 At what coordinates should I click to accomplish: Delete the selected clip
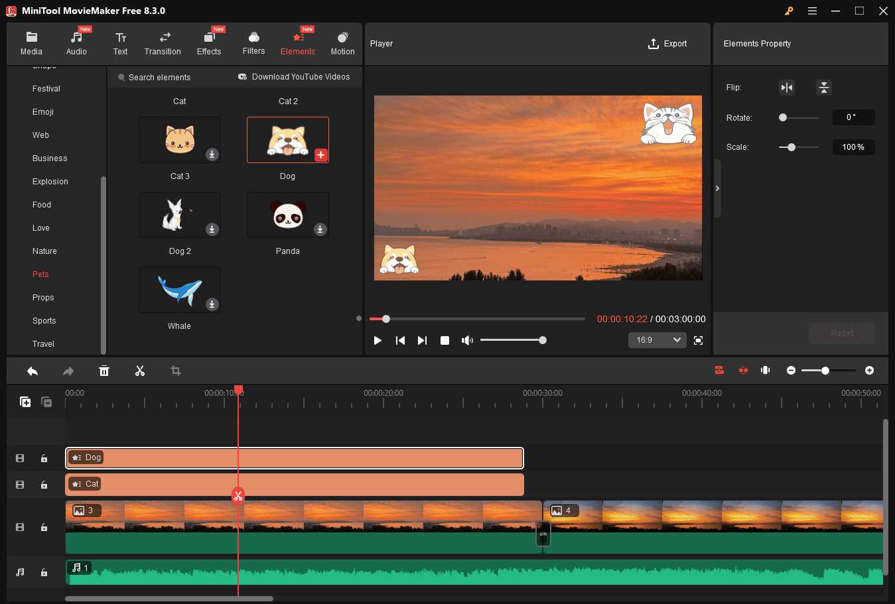tap(104, 371)
